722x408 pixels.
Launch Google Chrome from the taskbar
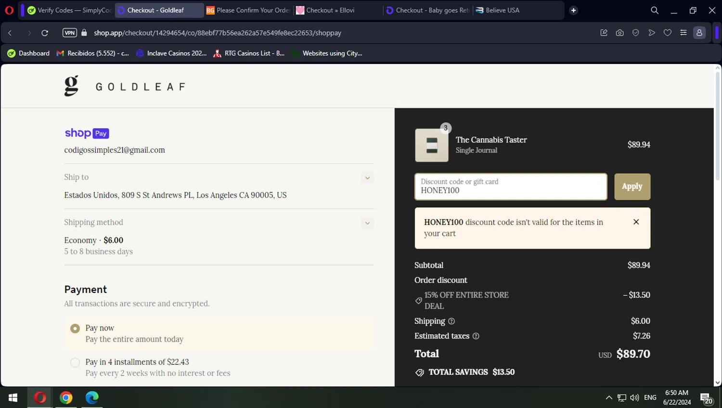tap(66, 397)
